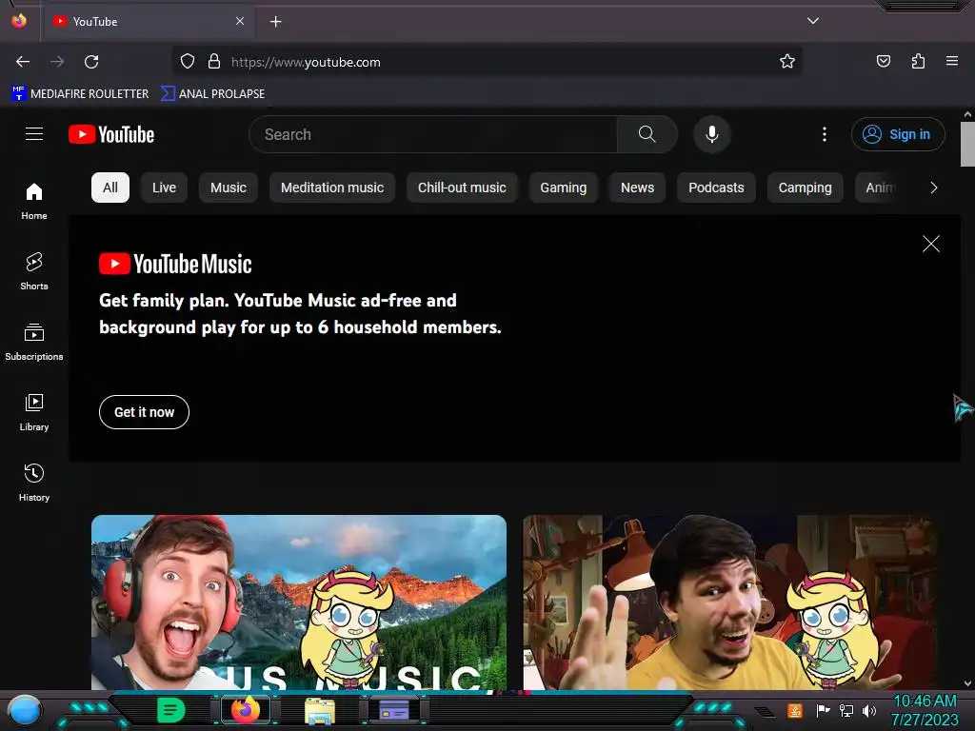Open YouTube settings three-dot menu
Image resolution: width=975 pixels, height=731 pixels.
[825, 134]
